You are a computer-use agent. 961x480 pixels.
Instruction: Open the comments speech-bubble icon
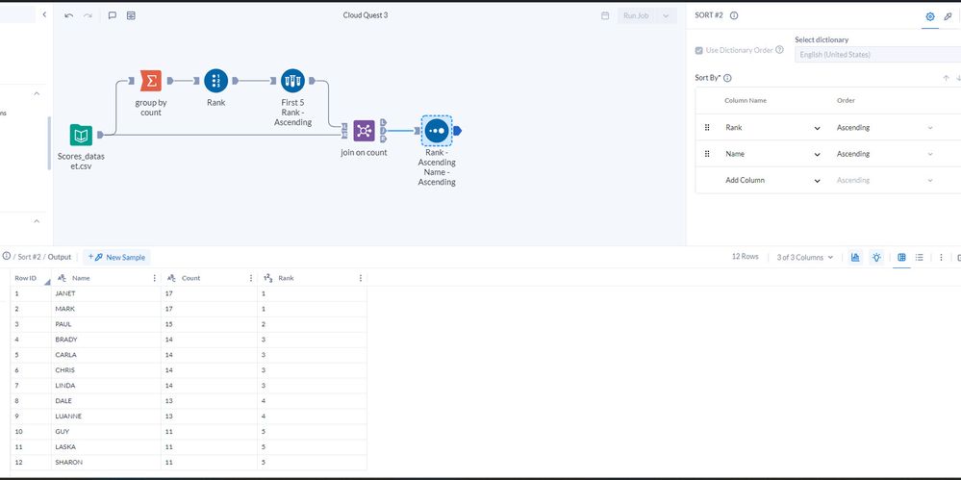113,16
